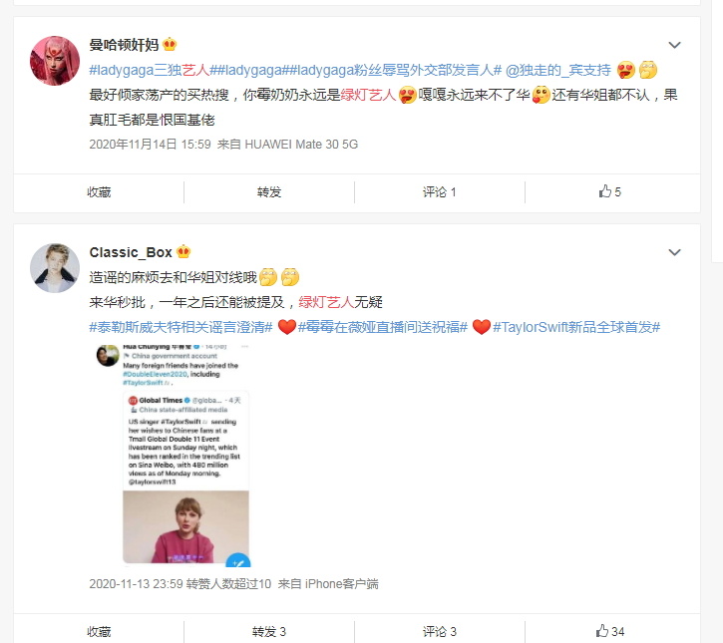Click 收藏 on the first post
The width and height of the screenshot is (723, 643).
pos(99,191)
